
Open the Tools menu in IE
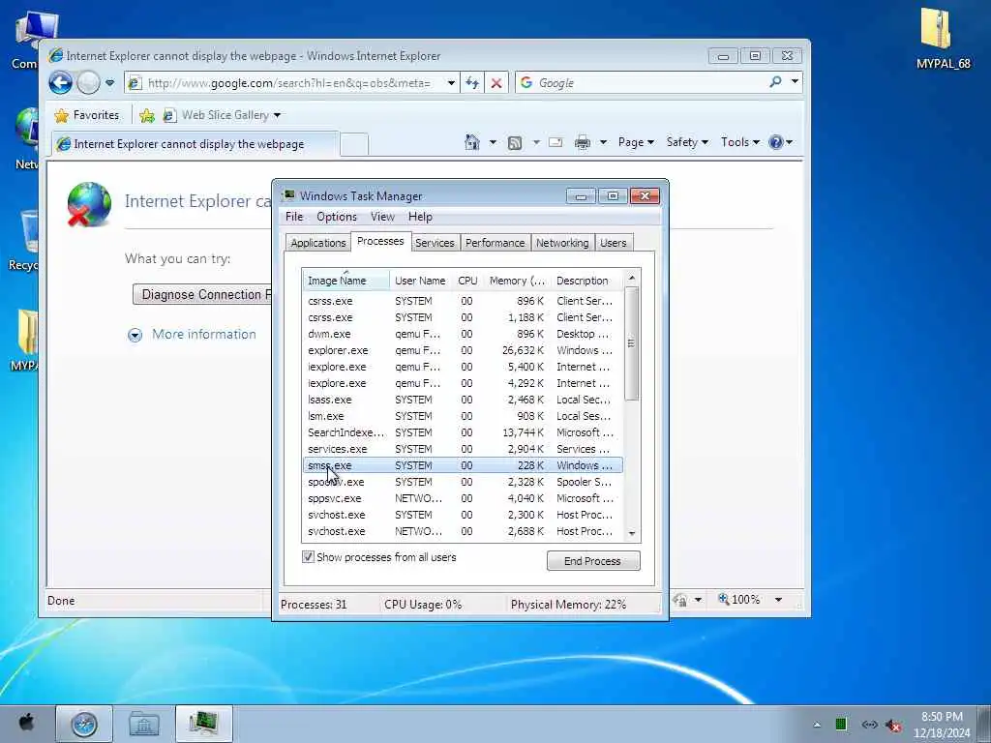point(740,142)
